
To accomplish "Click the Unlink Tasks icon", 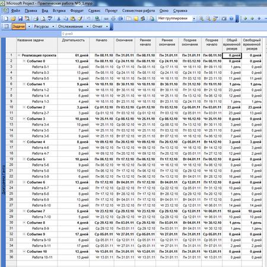I will pos(113,18).
